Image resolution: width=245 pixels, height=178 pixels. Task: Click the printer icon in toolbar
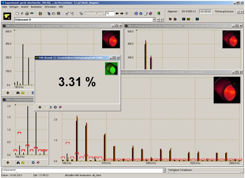pos(27,13)
